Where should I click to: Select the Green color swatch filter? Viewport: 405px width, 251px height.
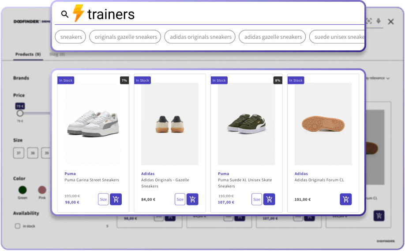pyautogui.click(x=22, y=190)
